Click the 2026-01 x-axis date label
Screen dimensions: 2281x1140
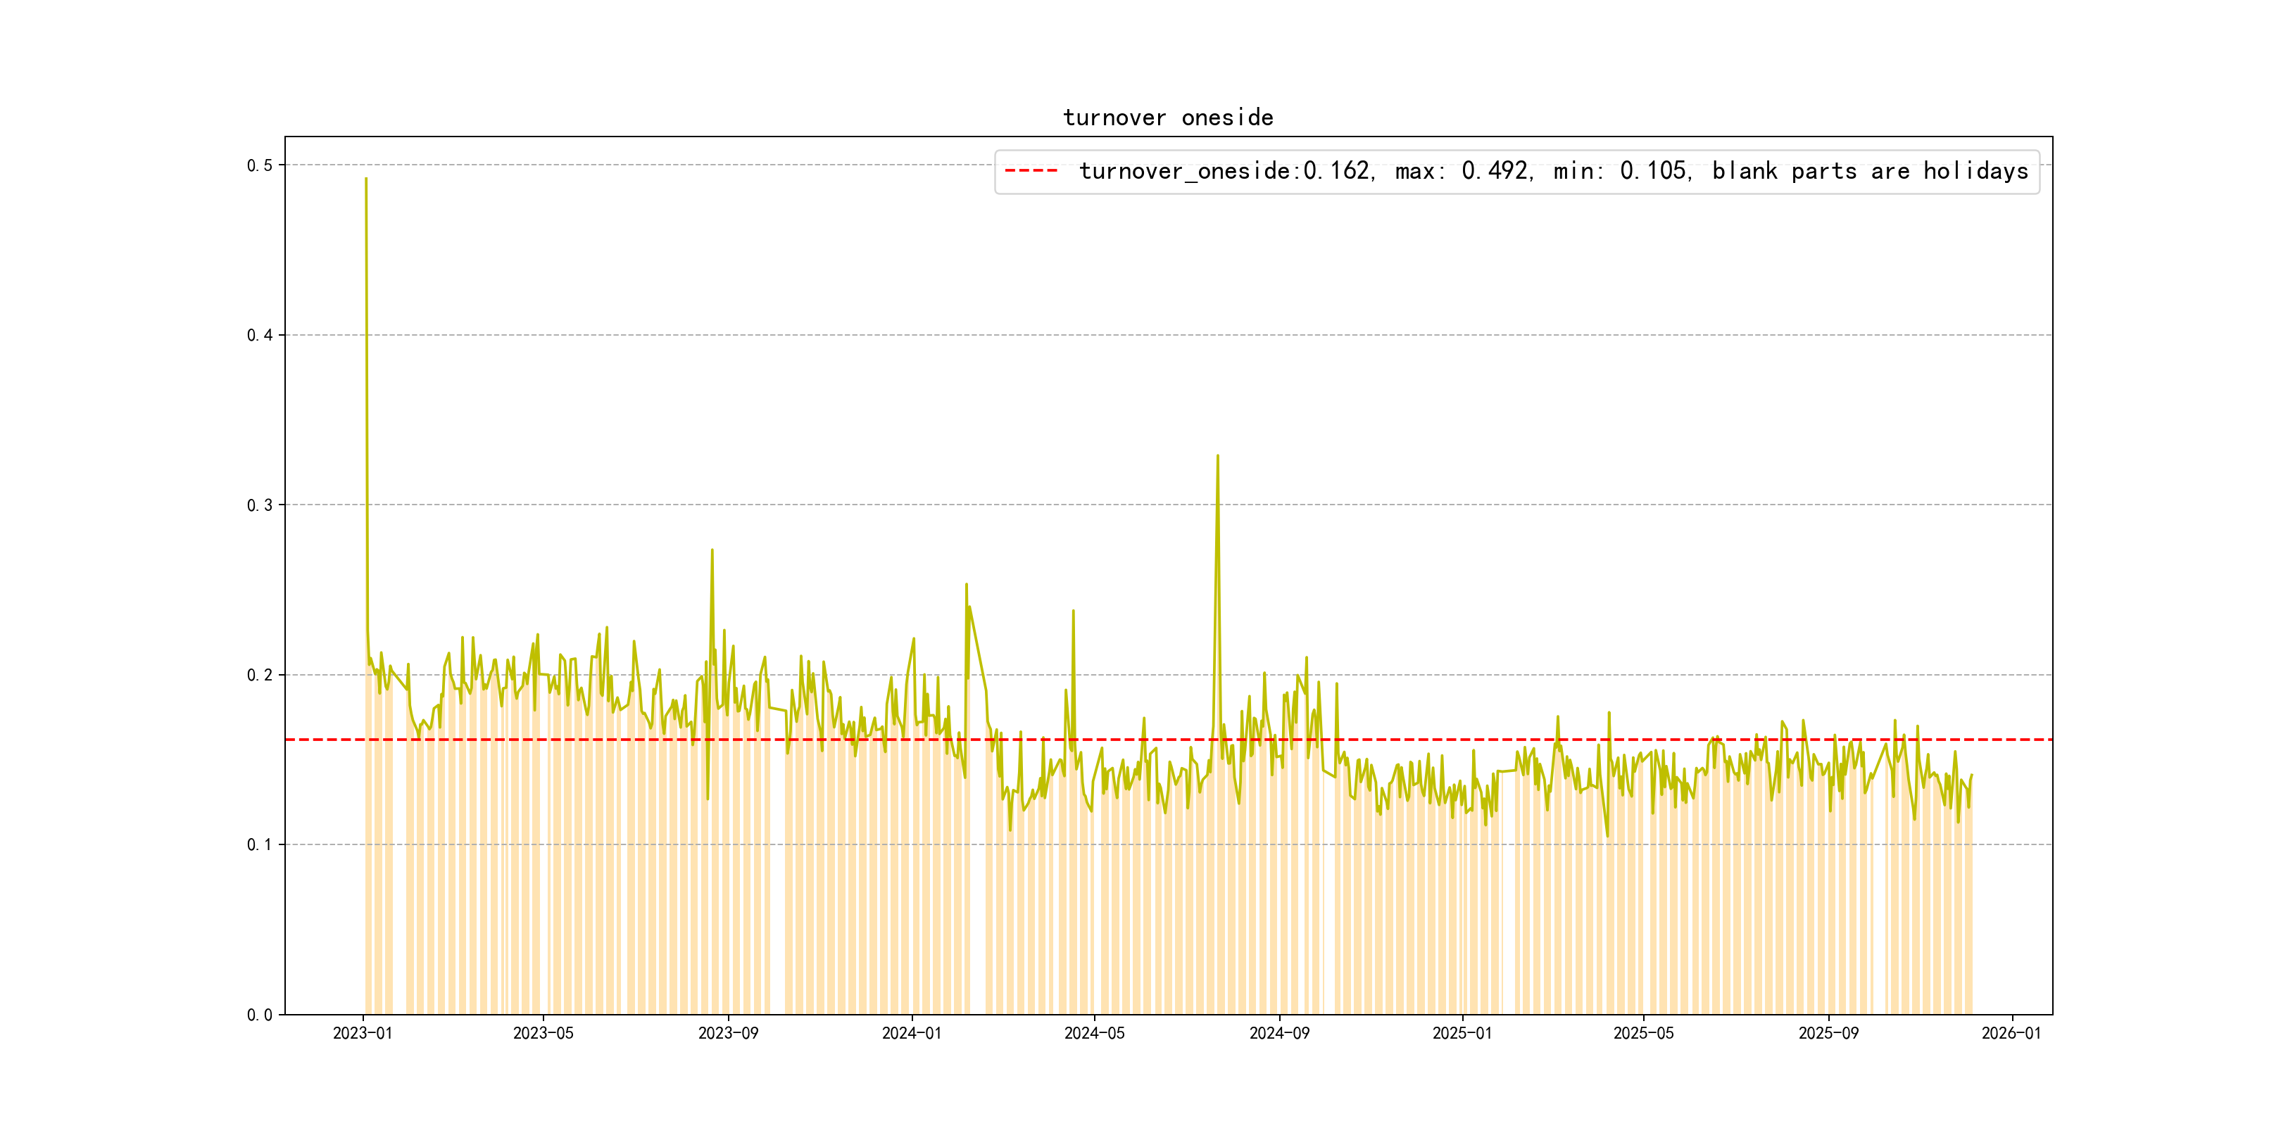[x=2011, y=1034]
